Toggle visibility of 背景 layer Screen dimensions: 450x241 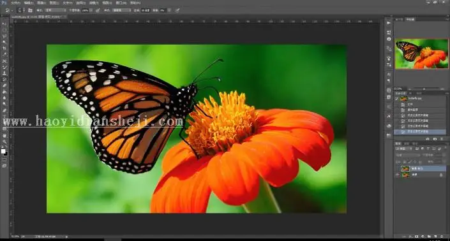398,175
